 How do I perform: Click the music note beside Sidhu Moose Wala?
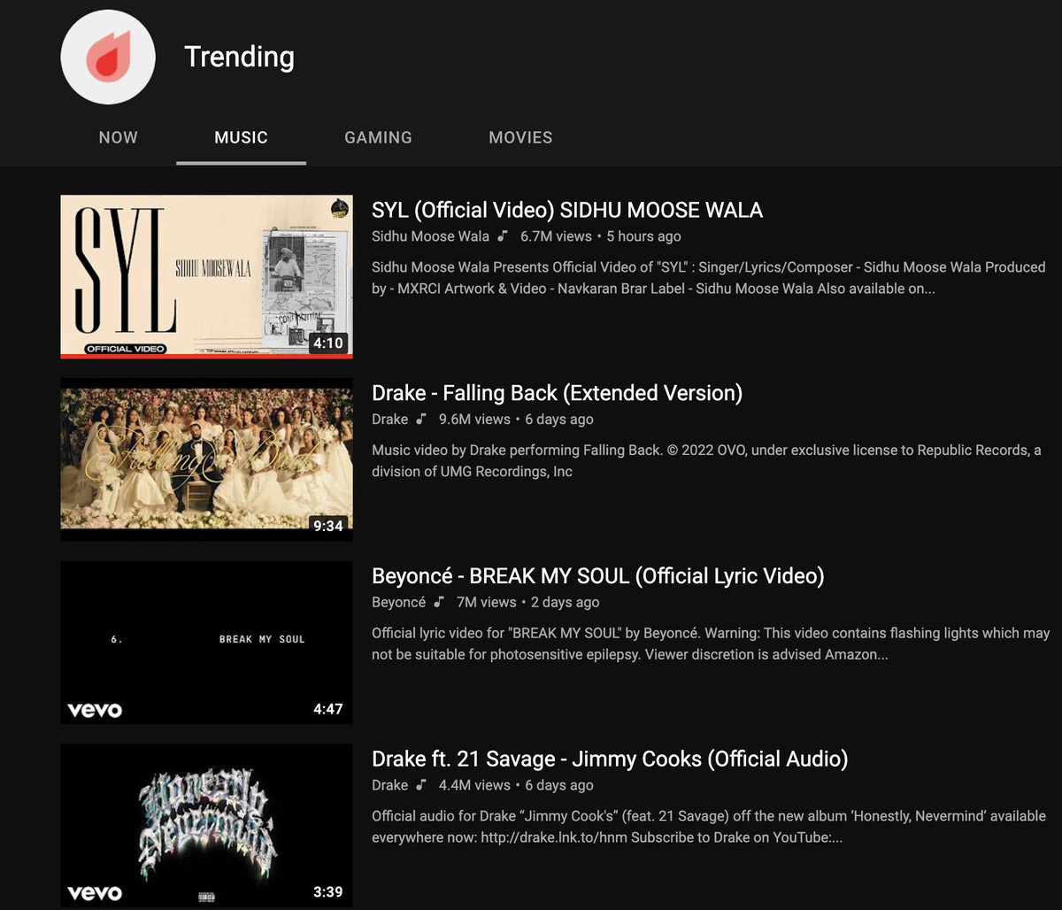(503, 236)
